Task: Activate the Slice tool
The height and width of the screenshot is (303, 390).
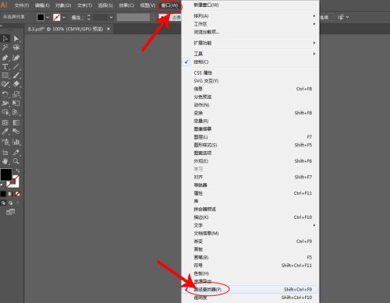Action: [x=16, y=153]
